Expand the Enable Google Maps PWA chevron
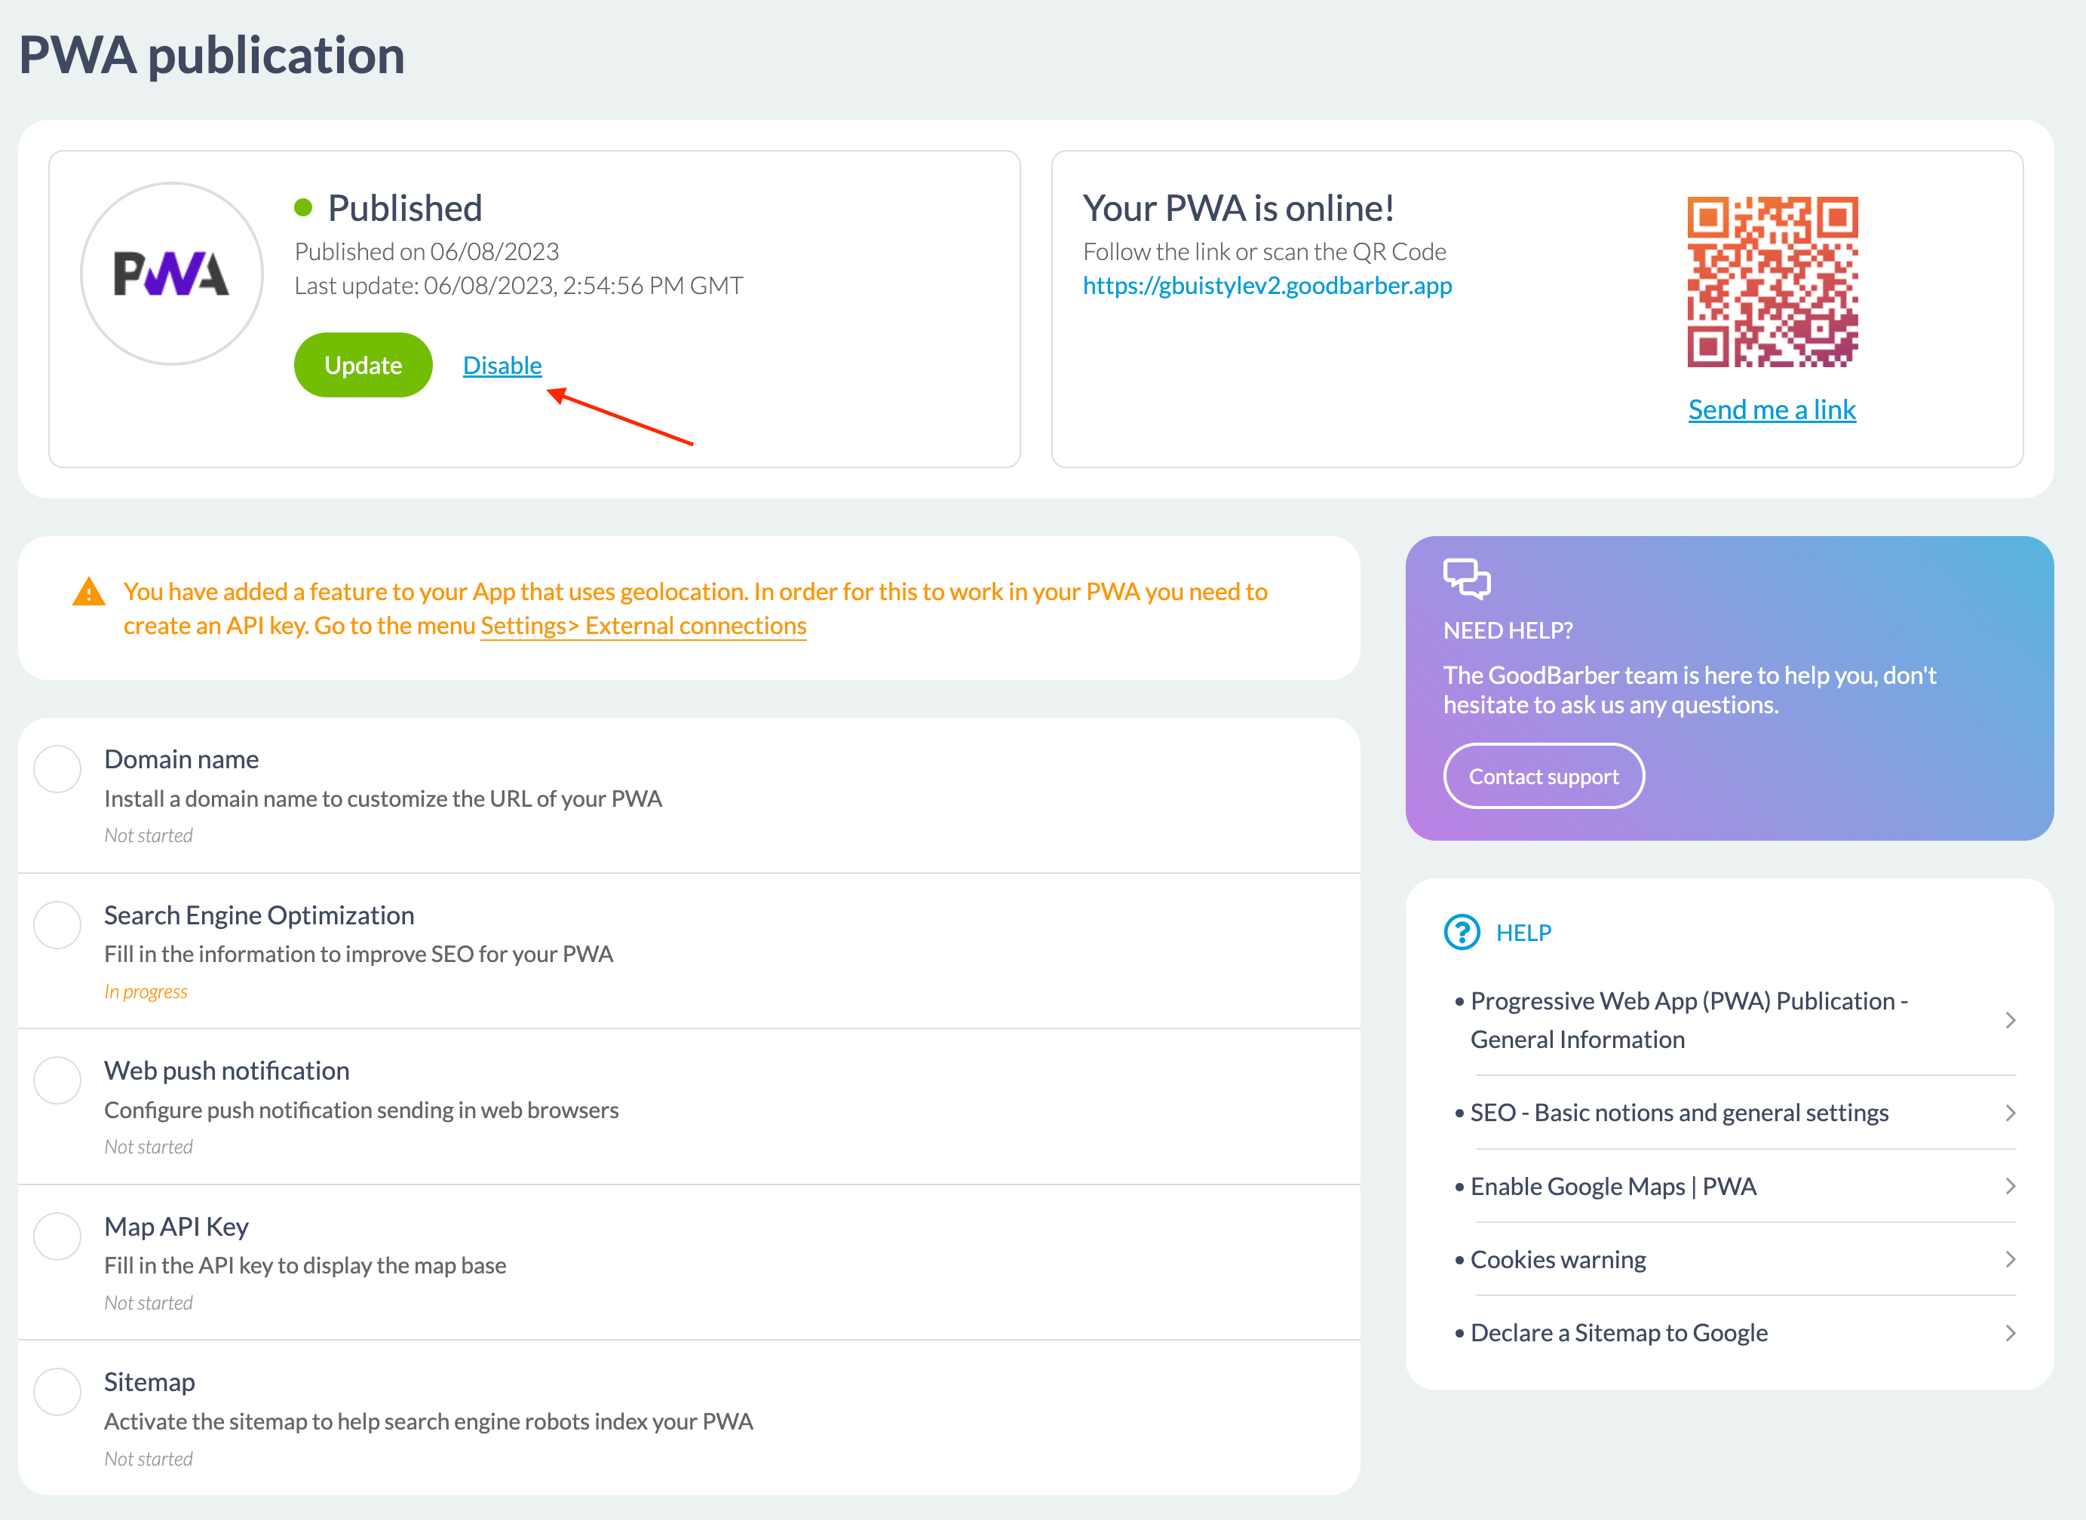 [x=2011, y=1186]
